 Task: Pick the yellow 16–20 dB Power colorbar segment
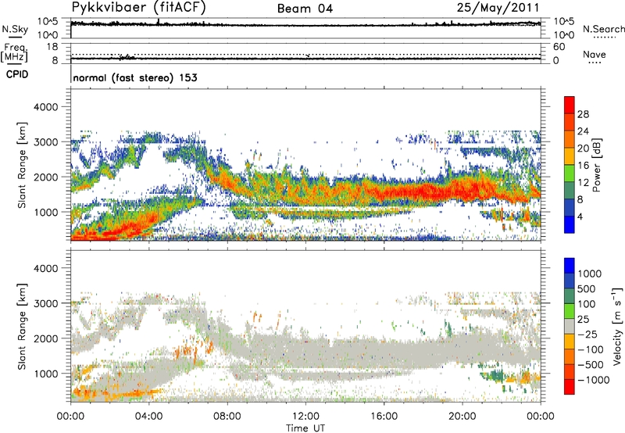[x=570, y=156]
